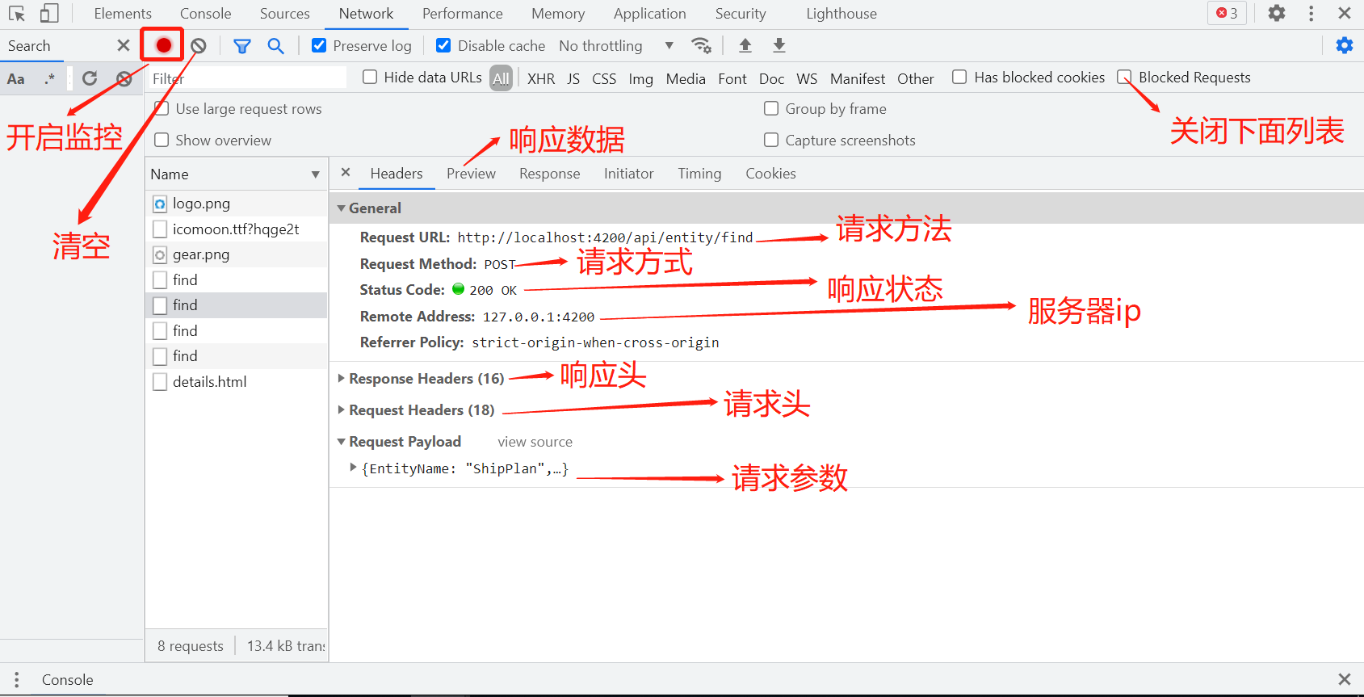The width and height of the screenshot is (1364, 697).
Task: Open the Cookies tab
Action: (x=770, y=174)
